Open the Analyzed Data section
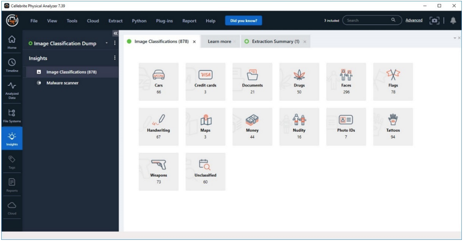 point(12,90)
